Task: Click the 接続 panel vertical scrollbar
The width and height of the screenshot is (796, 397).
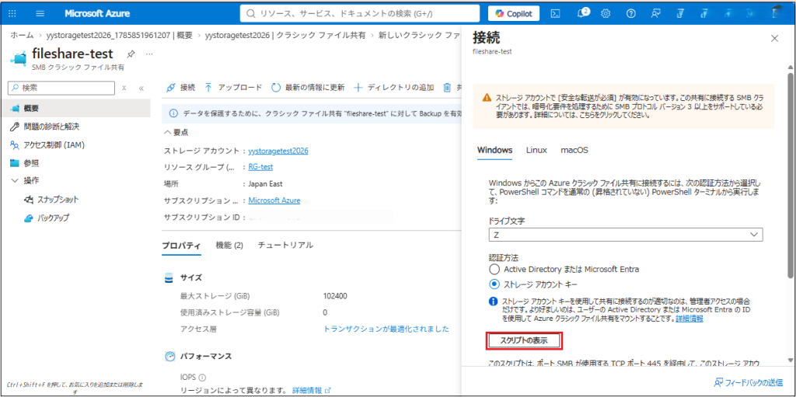Action: pos(791,175)
